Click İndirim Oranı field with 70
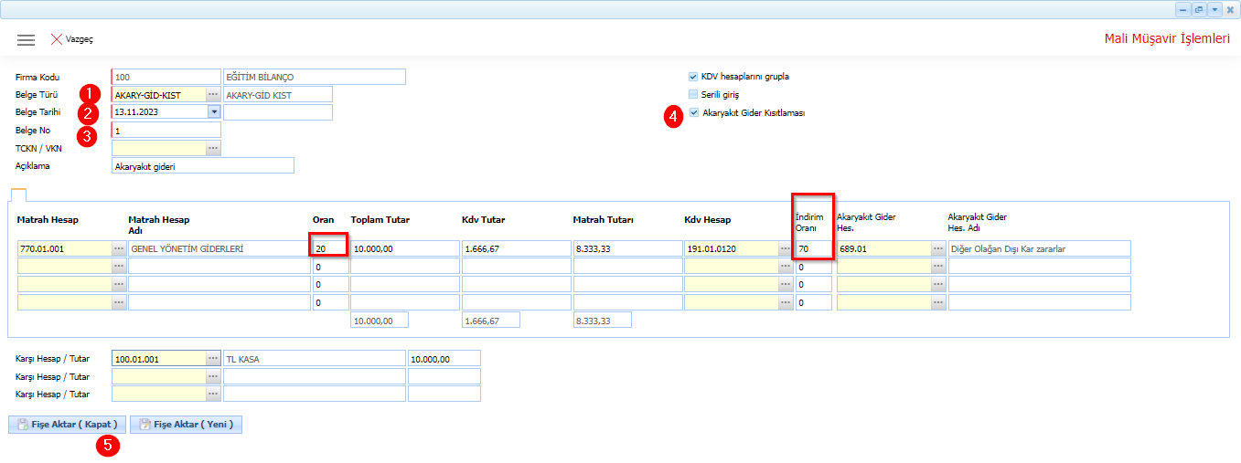Image resolution: width=1241 pixels, height=463 pixels. 813,248
